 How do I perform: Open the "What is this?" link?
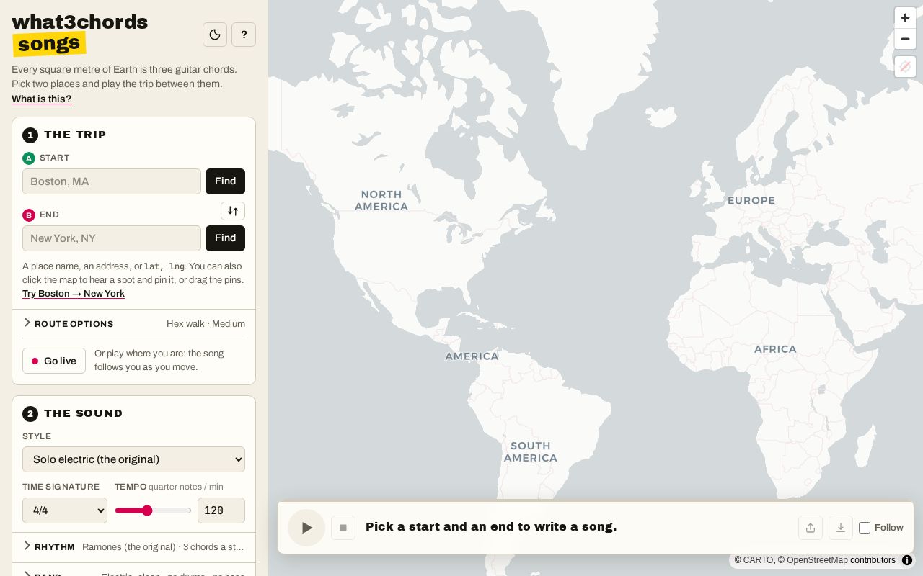[x=42, y=99]
